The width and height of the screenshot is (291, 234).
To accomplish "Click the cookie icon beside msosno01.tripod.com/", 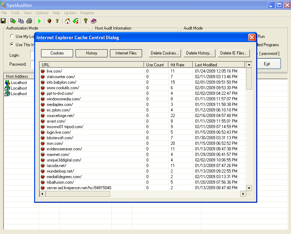I will click(x=43, y=127).
